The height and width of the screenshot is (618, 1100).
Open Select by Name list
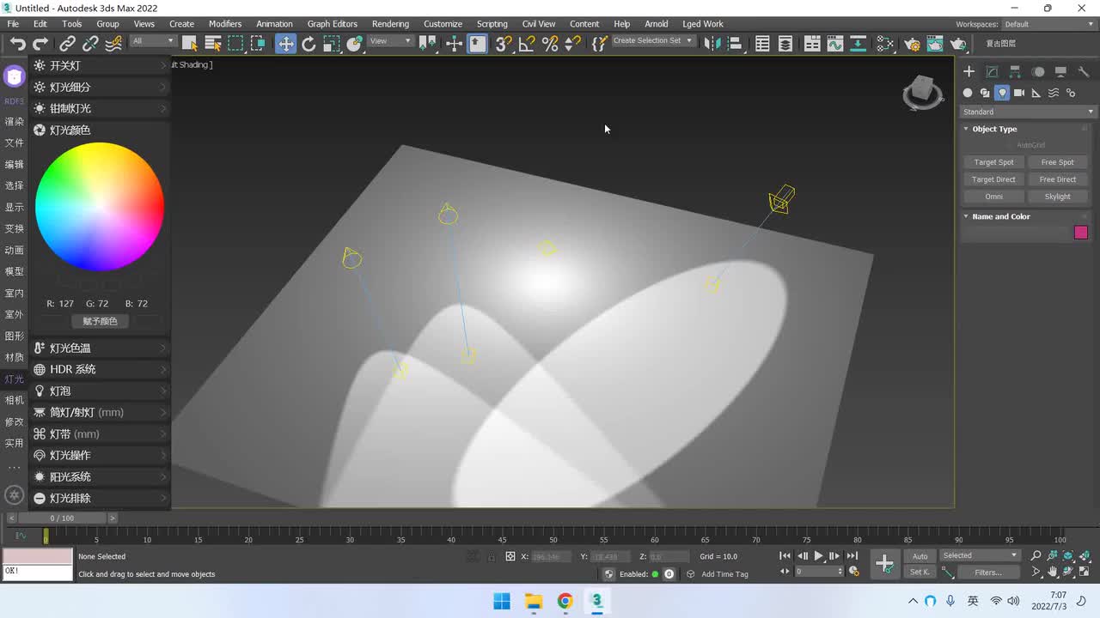(x=212, y=44)
